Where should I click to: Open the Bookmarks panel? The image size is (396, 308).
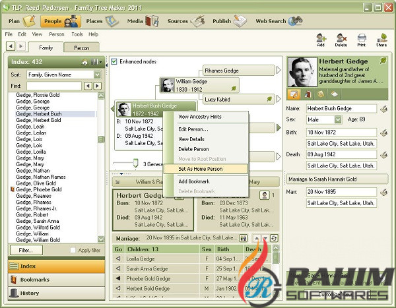(56, 280)
